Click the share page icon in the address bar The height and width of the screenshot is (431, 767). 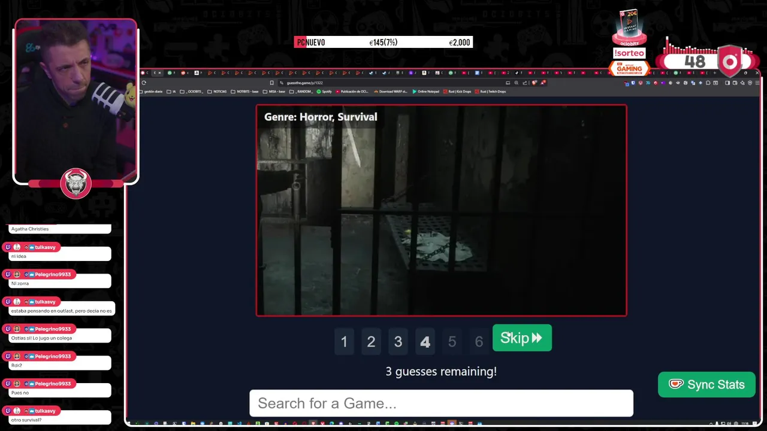(524, 83)
